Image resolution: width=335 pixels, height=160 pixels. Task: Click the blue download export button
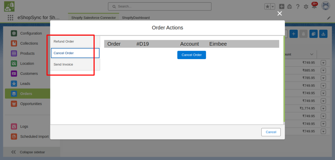[x=323, y=34]
